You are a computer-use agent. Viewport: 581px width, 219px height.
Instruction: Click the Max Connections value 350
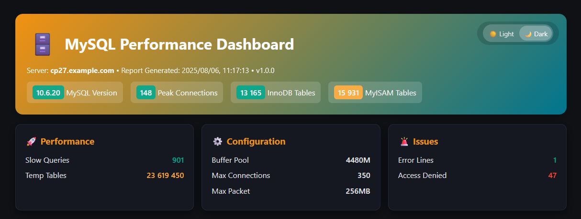(364, 175)
